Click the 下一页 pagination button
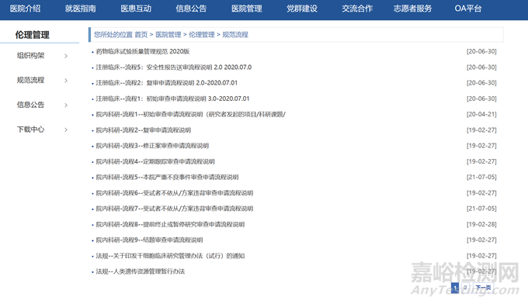Screen dimensions: 528x304 pyautogui.click(x=483, y=288)
